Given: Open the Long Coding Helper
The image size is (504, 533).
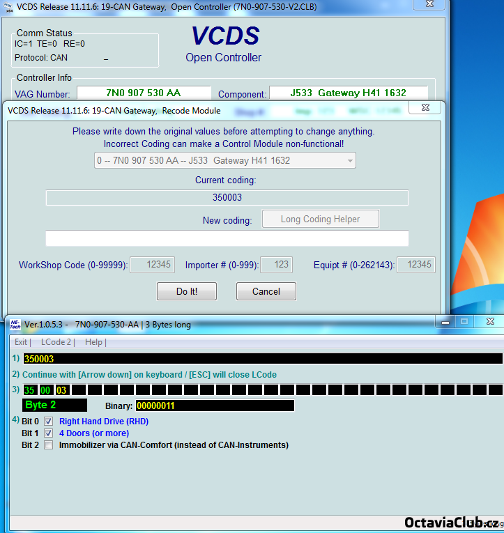Looking at the screenshot, I should click(320, 219).
